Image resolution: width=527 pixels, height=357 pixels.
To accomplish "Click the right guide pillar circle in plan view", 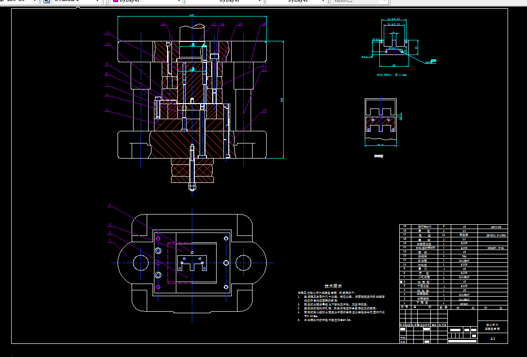I will (x=243, y=263).
